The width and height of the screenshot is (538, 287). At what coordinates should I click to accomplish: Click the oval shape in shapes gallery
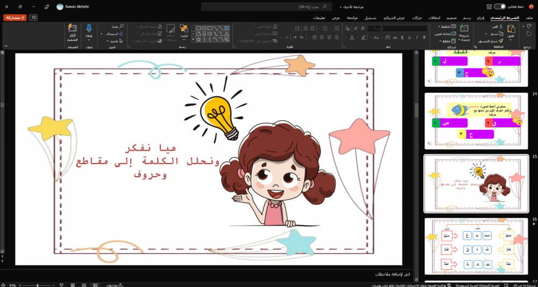click(204, 28)
